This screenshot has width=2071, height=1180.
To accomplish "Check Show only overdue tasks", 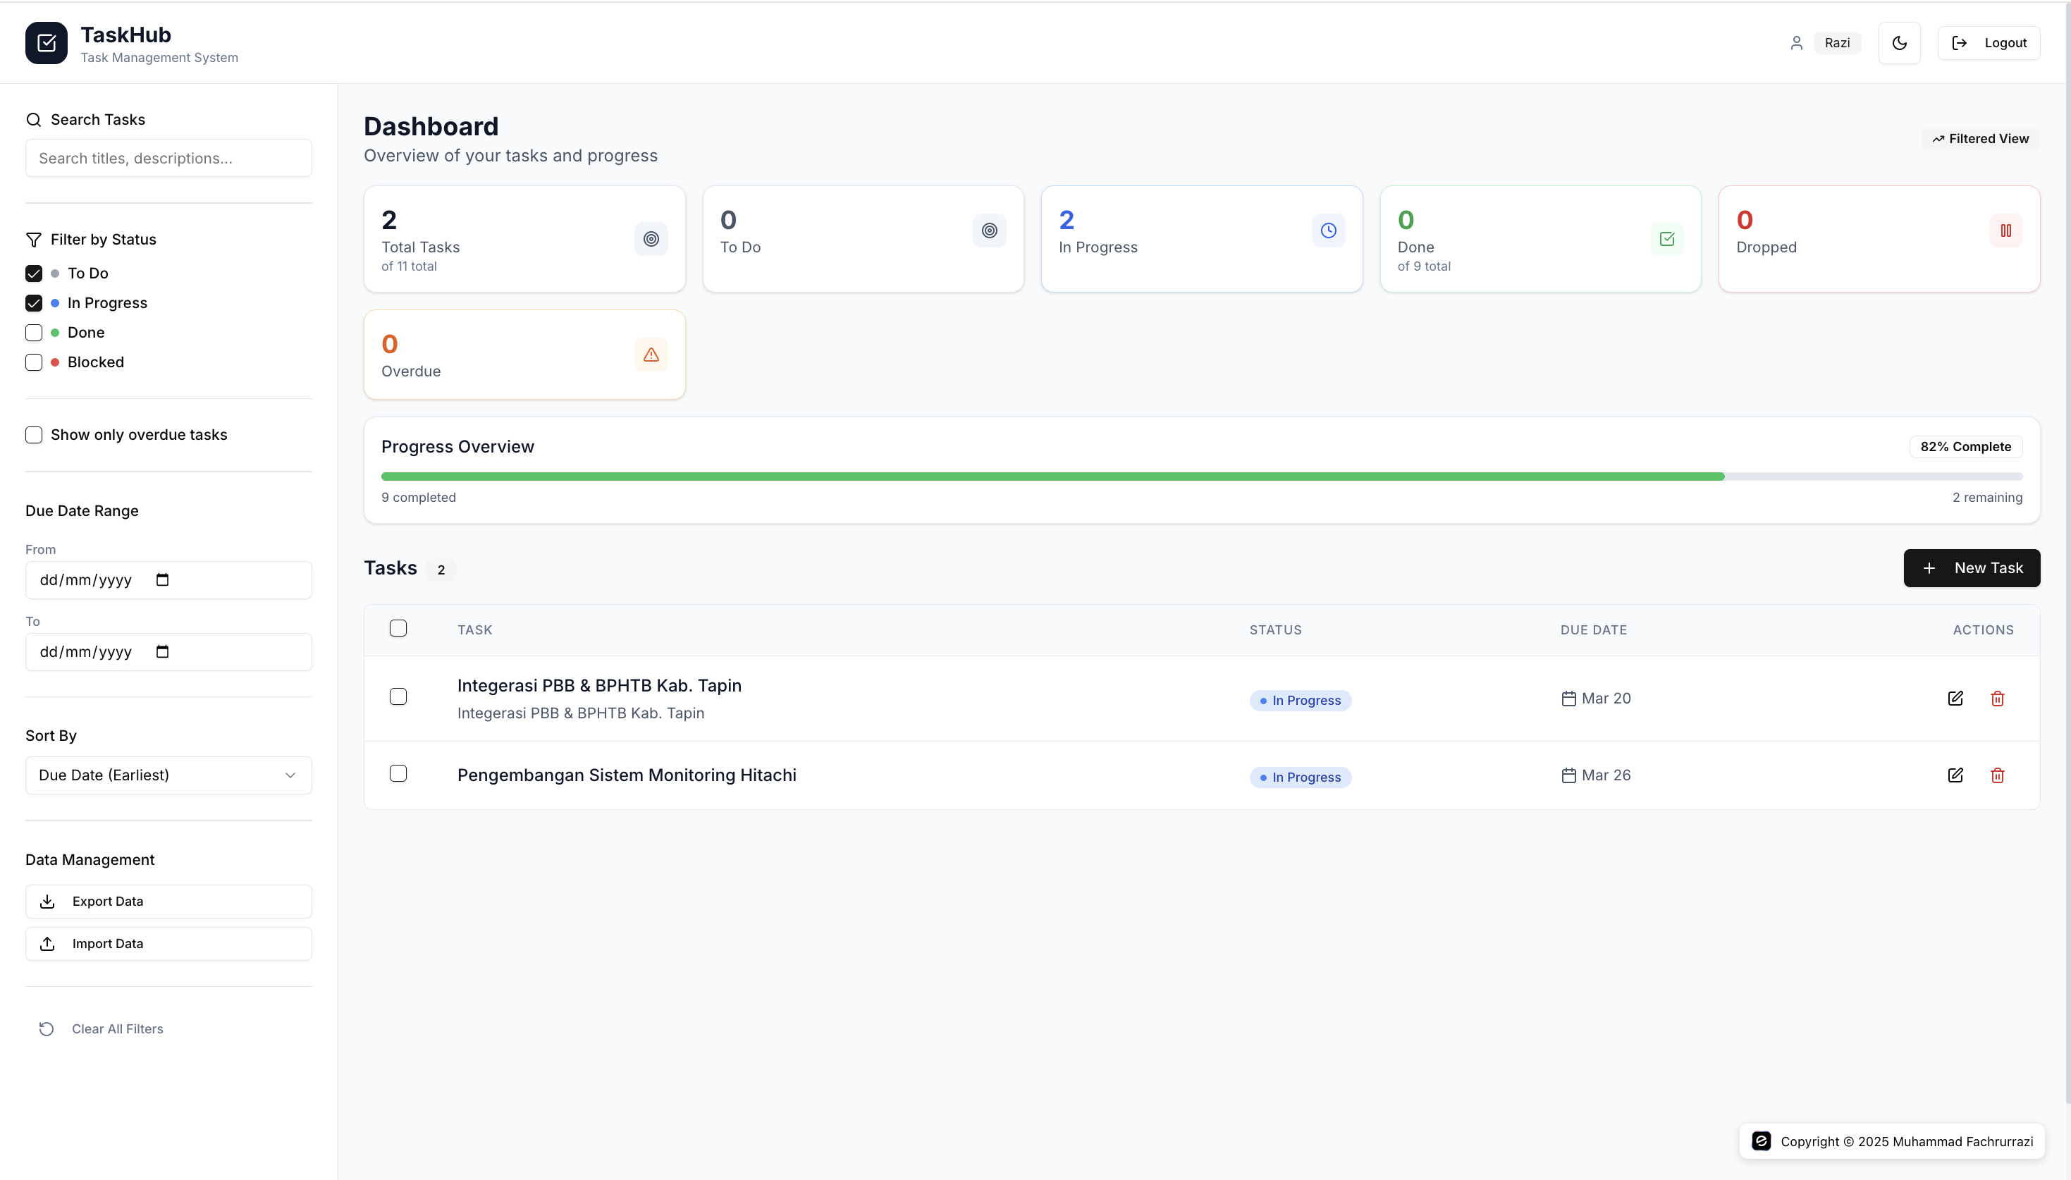I will coord(33,434).
